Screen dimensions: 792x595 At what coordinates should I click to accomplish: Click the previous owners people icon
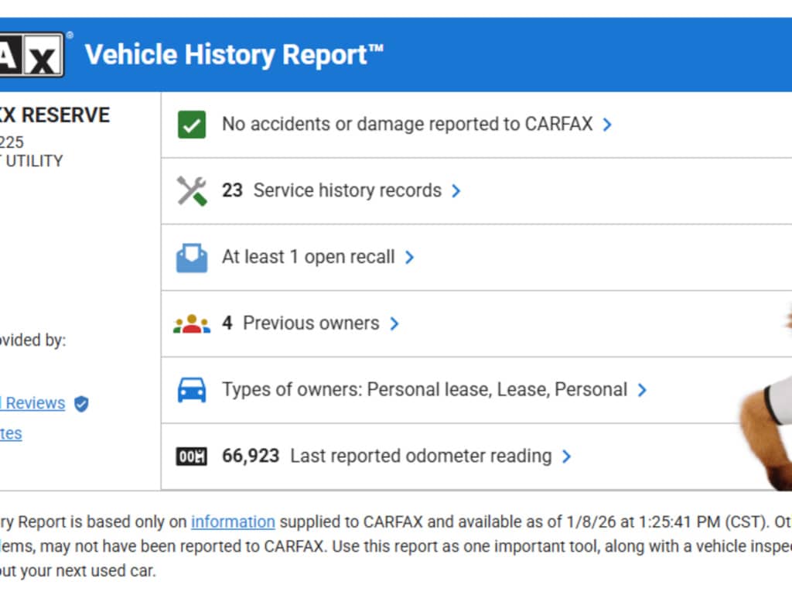(192, 323)
